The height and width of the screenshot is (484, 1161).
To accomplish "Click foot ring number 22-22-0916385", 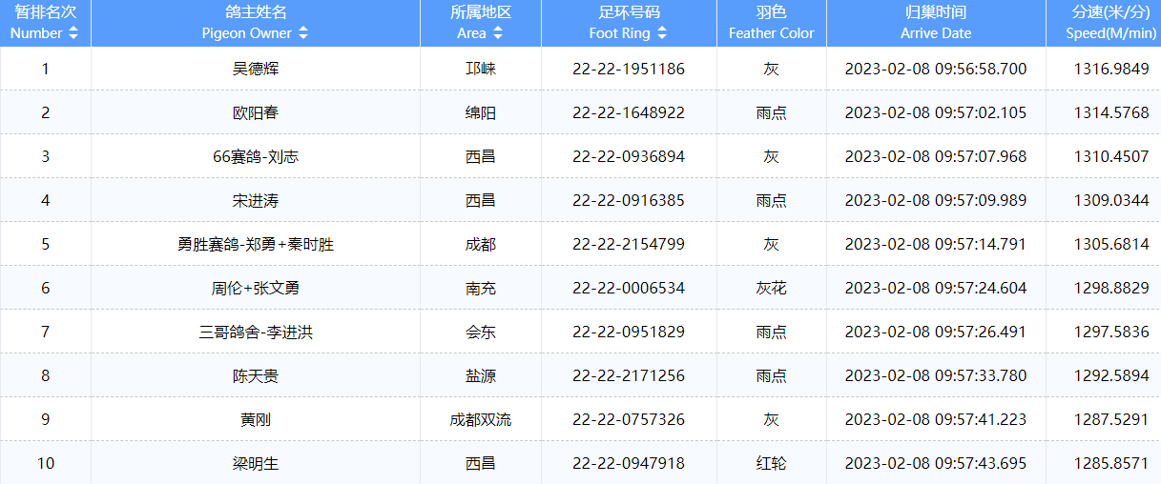I will [628, 201].
